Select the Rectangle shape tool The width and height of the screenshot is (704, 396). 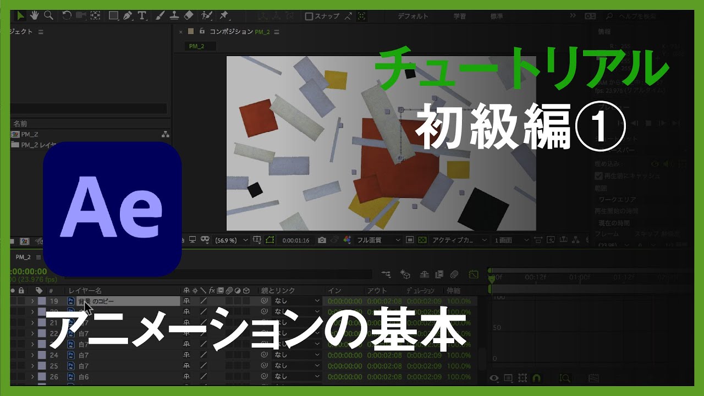(x=114, y=15)
